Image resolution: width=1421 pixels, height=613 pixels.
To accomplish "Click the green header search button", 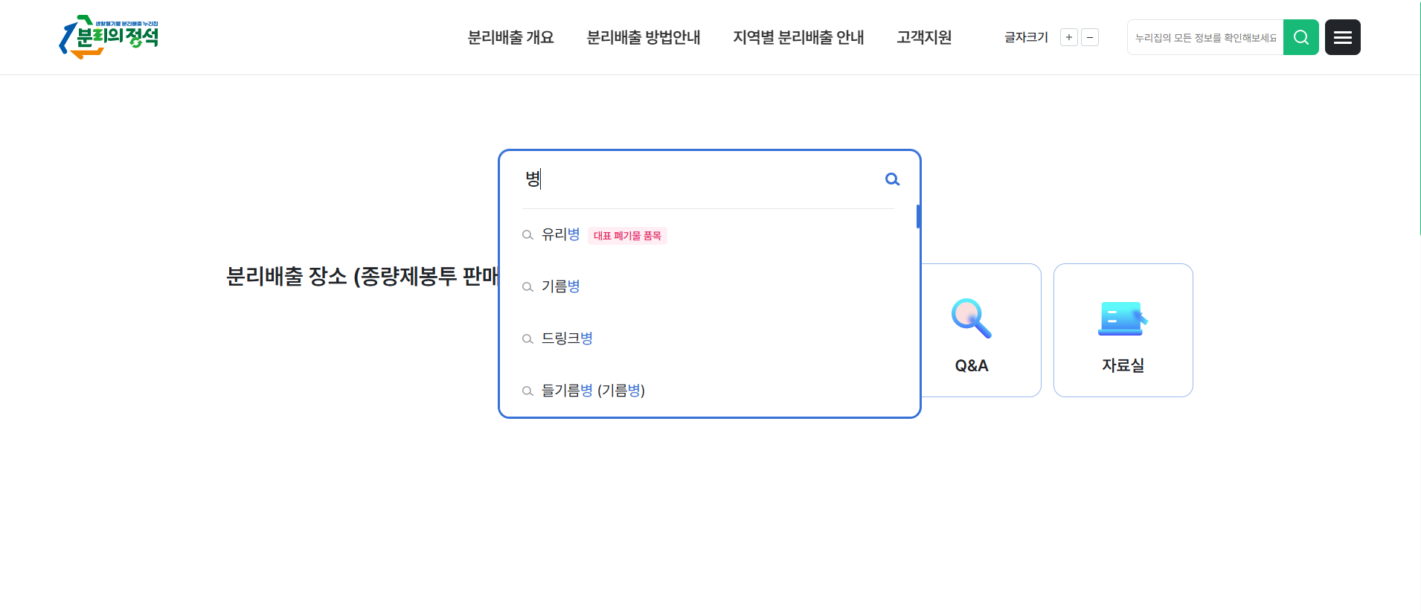I will pyautogui.click(x=1300, y=37).
